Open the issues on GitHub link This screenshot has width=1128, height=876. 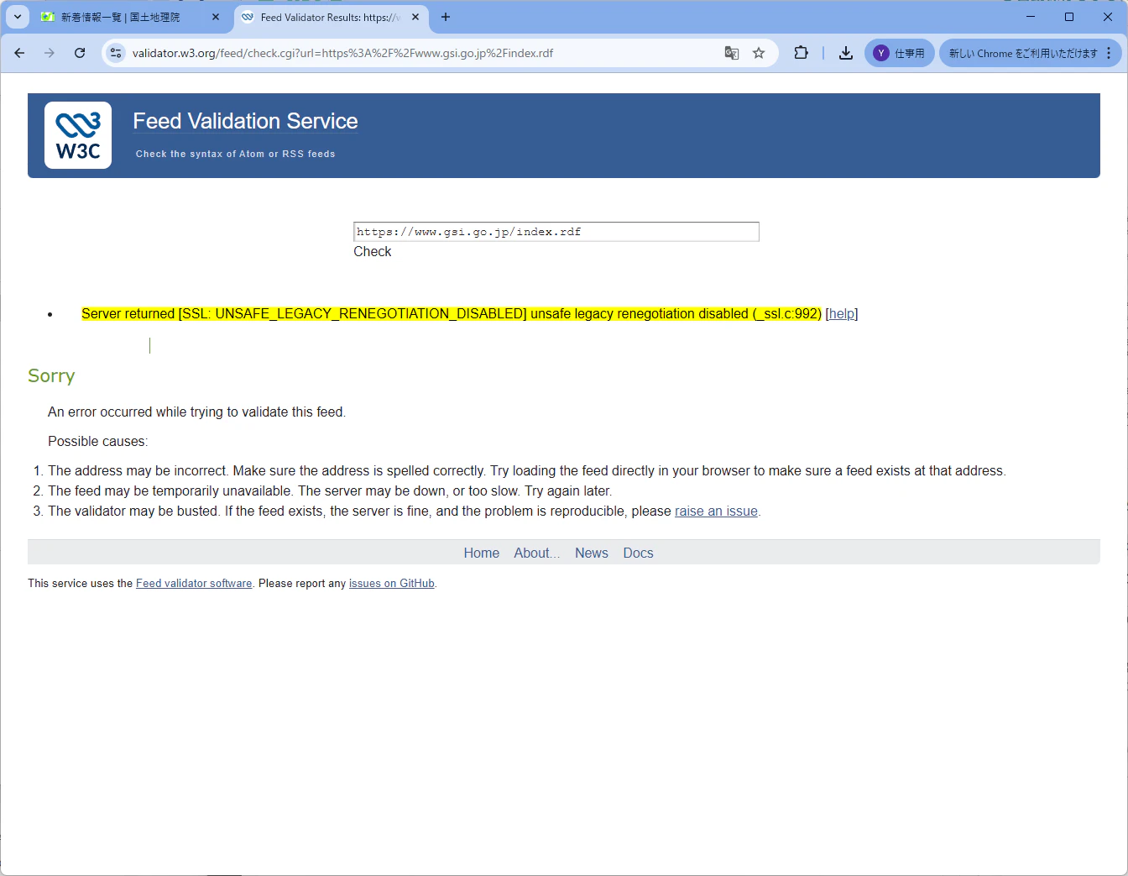coord(392,584)
